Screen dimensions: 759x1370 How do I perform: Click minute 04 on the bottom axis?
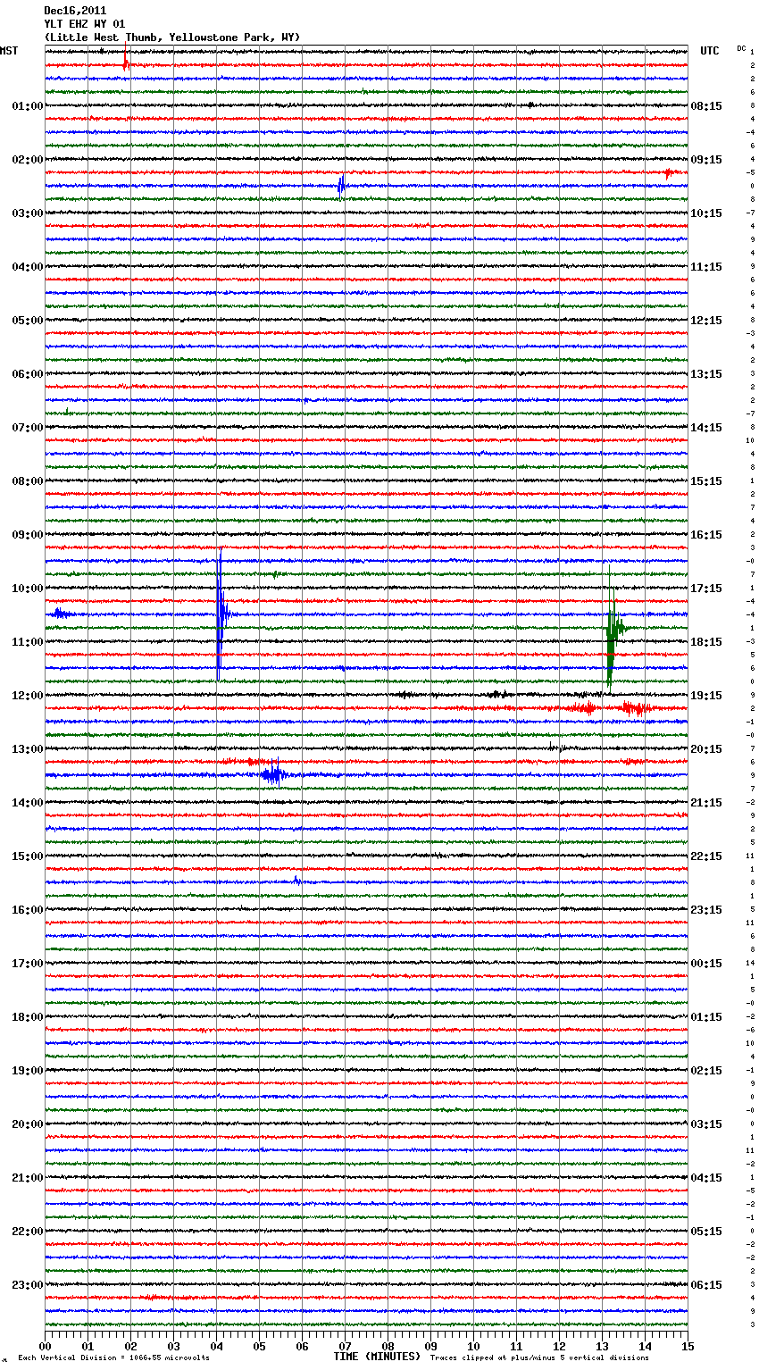click(x=216, y=1346)
